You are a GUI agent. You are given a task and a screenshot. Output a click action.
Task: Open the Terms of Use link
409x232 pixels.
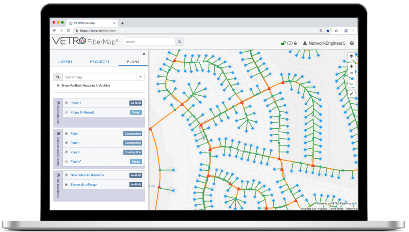coord(336,208)
